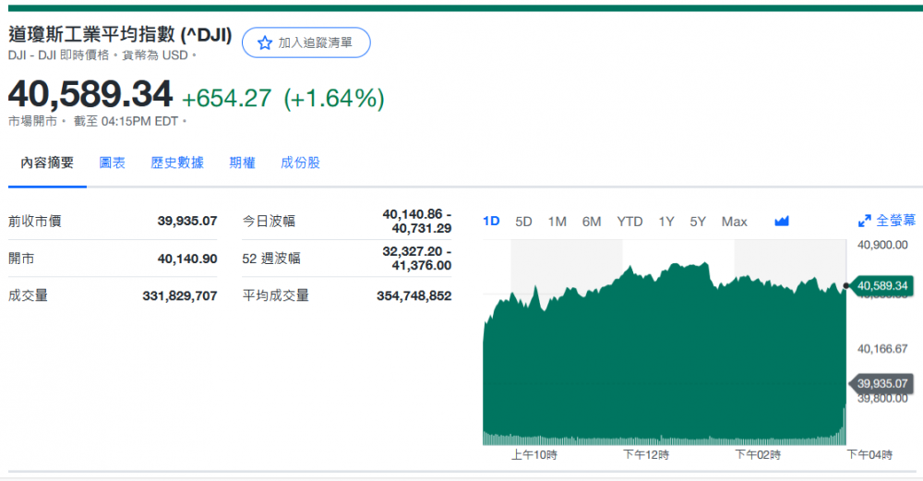Screen dimensions: 923x481
Task: Open the chart type area icon
Action: pos(782,222)
